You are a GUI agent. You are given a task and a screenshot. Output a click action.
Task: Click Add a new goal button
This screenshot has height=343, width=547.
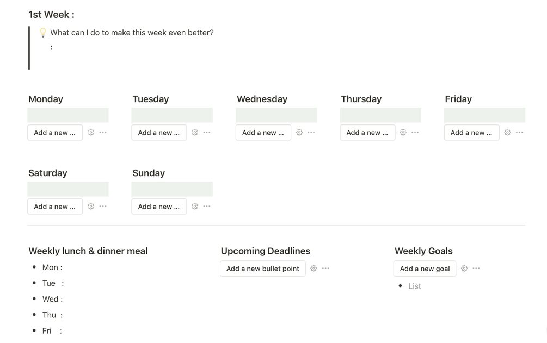(x=425, y=269)
